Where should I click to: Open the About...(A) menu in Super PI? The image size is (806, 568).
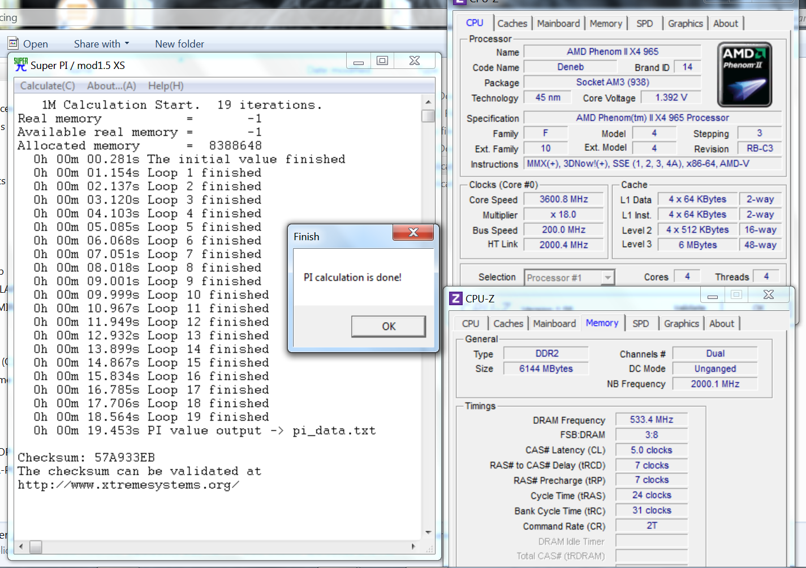[111, 86]
